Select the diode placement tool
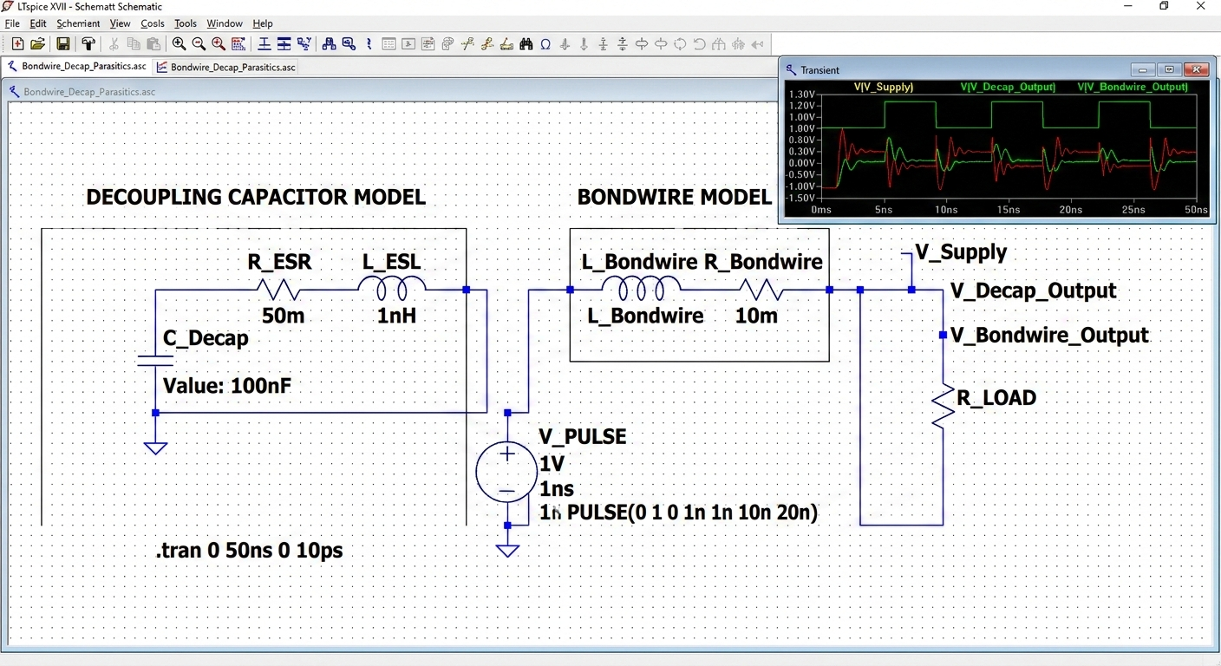Screen dimensions: 1221x666 pos(603,43)
